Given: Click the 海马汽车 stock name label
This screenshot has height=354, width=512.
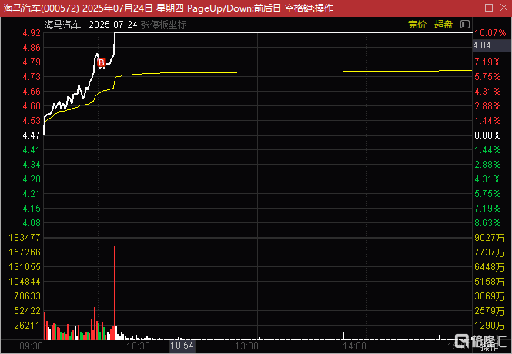Looking at the screenshot, I should pos(62,25).
